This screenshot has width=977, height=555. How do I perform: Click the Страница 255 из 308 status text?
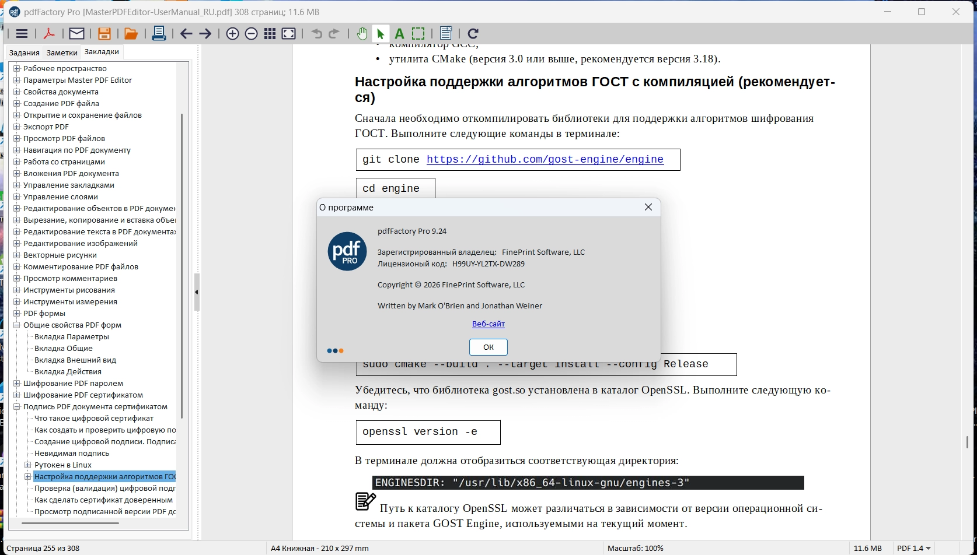click(43, 549)
